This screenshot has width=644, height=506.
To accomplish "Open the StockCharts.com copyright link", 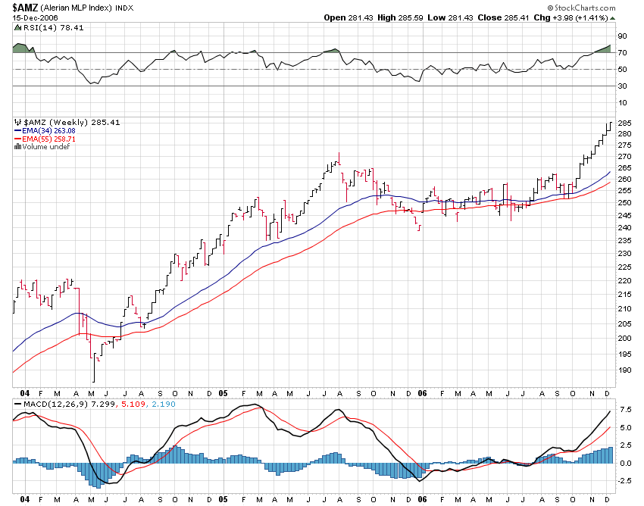I will coord(581,8).
